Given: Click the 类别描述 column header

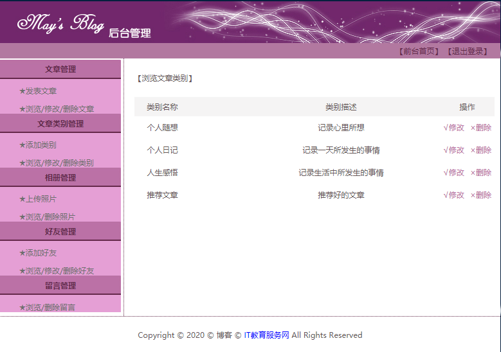Looking at the screenshot, I should [341, 107].
